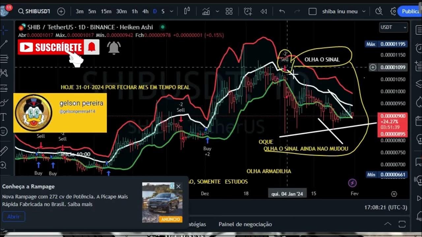Select the 30m timeframe
The image size is (422, 237).
121,12
